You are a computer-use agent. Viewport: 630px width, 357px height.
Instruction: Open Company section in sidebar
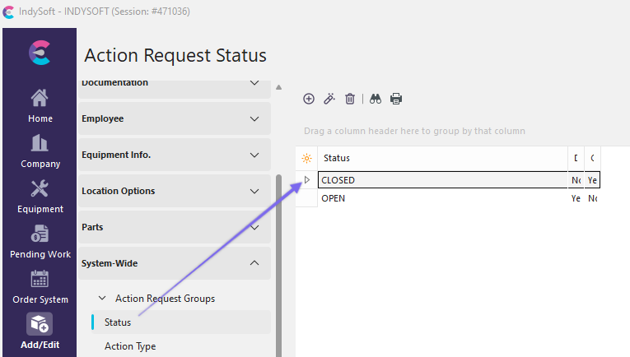(40, 151)
